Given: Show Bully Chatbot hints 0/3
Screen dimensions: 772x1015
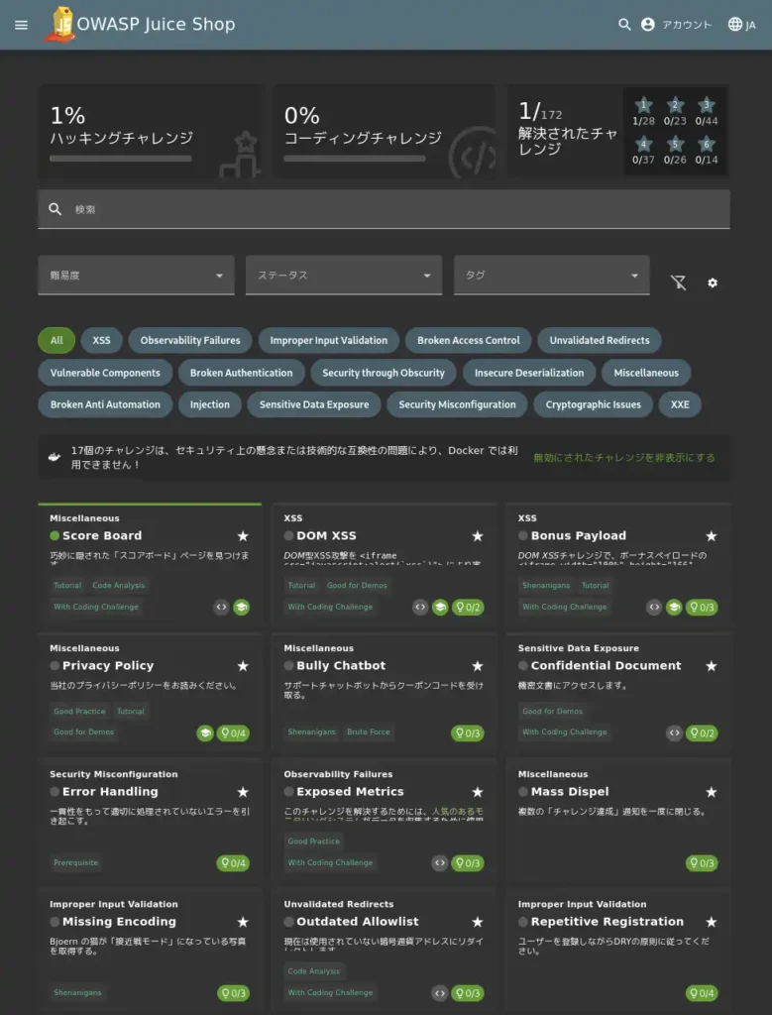Looking at the screenshot, I should pyautogui.click(x=468, y=733).
